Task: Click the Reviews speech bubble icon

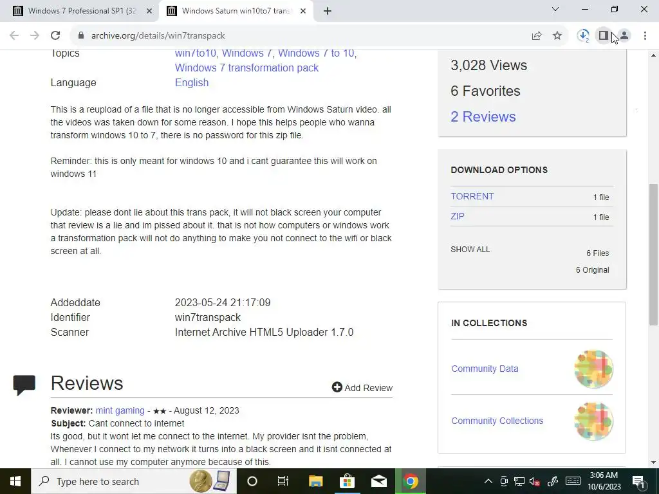Action: (x=24, y=385)
